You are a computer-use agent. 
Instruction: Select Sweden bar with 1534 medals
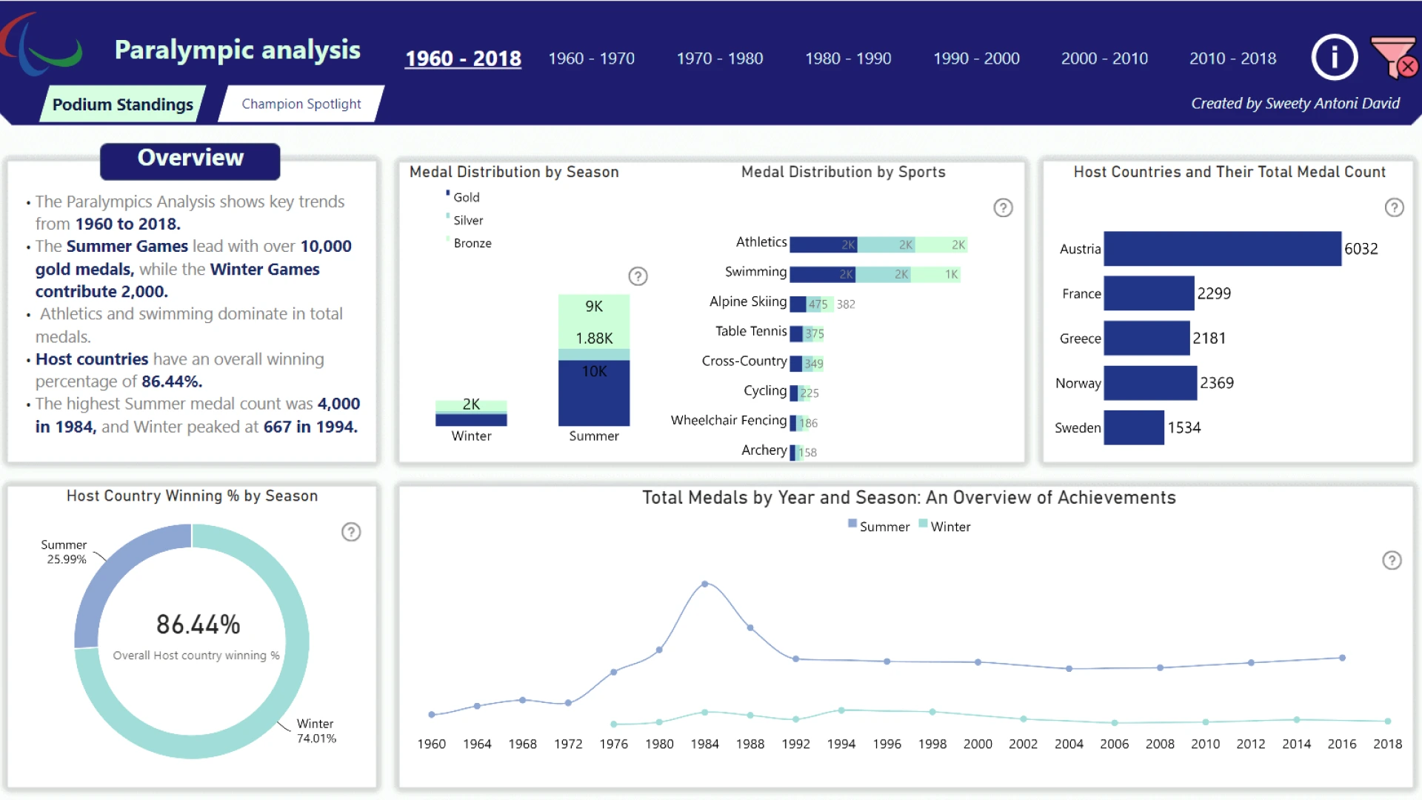1134,427
